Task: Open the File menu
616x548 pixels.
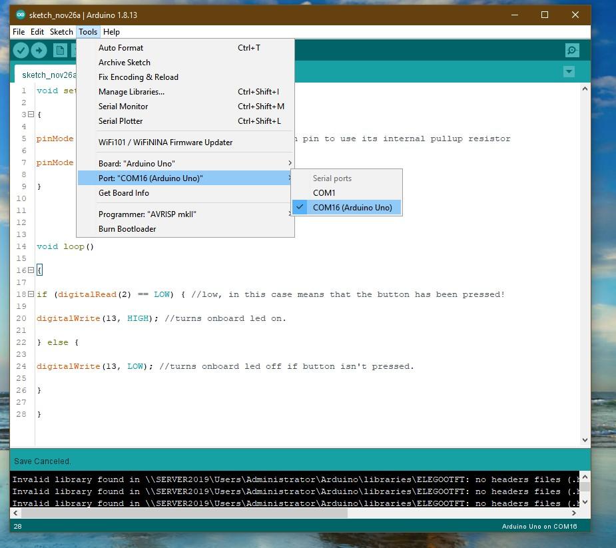Action: (19, 32)
